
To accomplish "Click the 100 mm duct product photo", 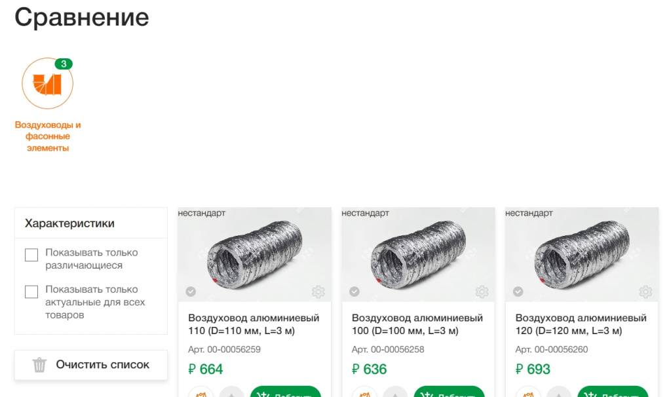I will (418, 255).
